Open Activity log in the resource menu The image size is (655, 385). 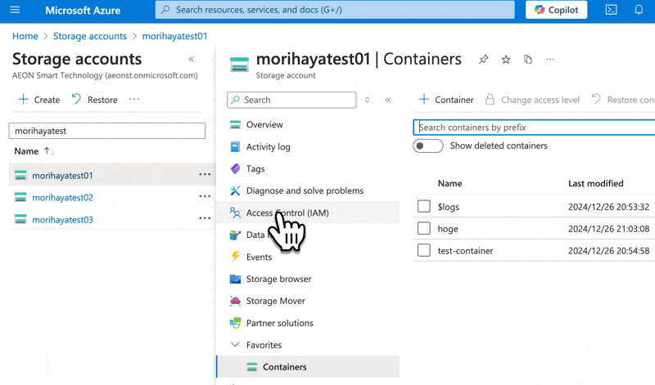(269, 147)
